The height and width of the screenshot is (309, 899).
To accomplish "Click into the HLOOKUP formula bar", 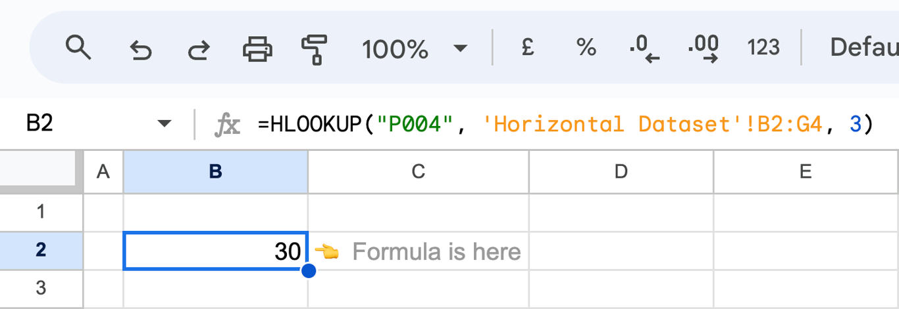I will click(566, 123).
